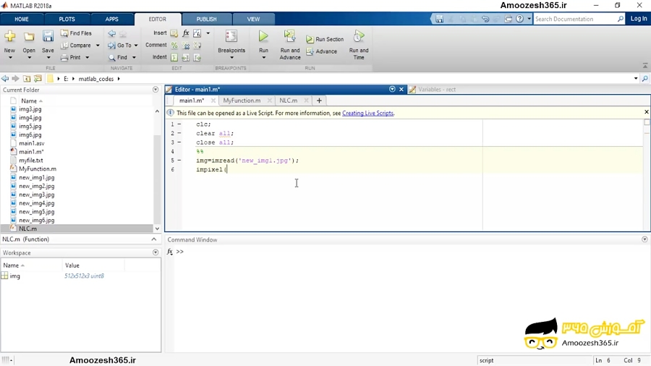Click the green Run button
The height and width of the screenshot is (366, 651).
click(x=263, y=36)
